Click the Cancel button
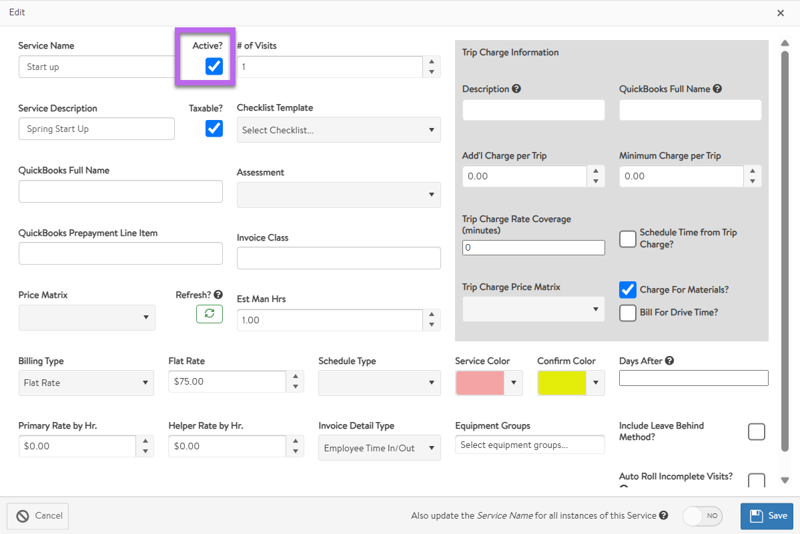Viewport: 800px width, 534px height. [38, 515]
